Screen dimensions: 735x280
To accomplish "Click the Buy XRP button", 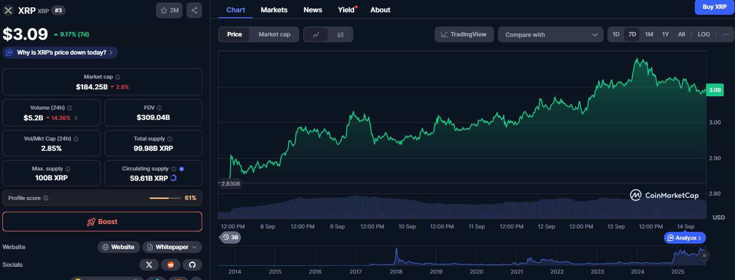I will pos(714,7).
